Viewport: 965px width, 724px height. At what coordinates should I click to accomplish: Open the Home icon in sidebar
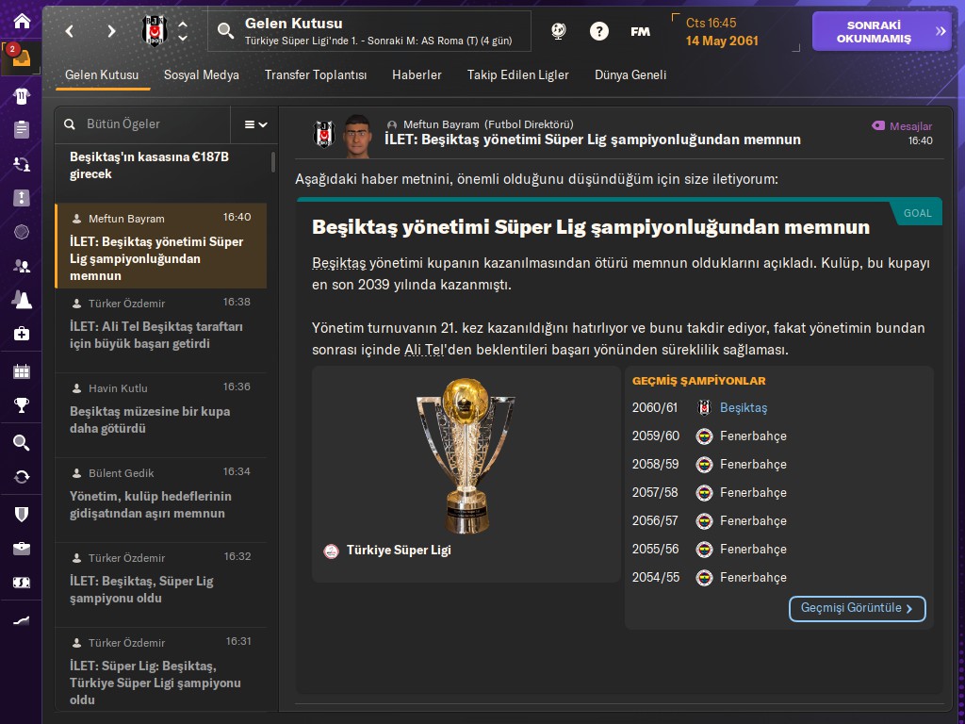(22, 22)
